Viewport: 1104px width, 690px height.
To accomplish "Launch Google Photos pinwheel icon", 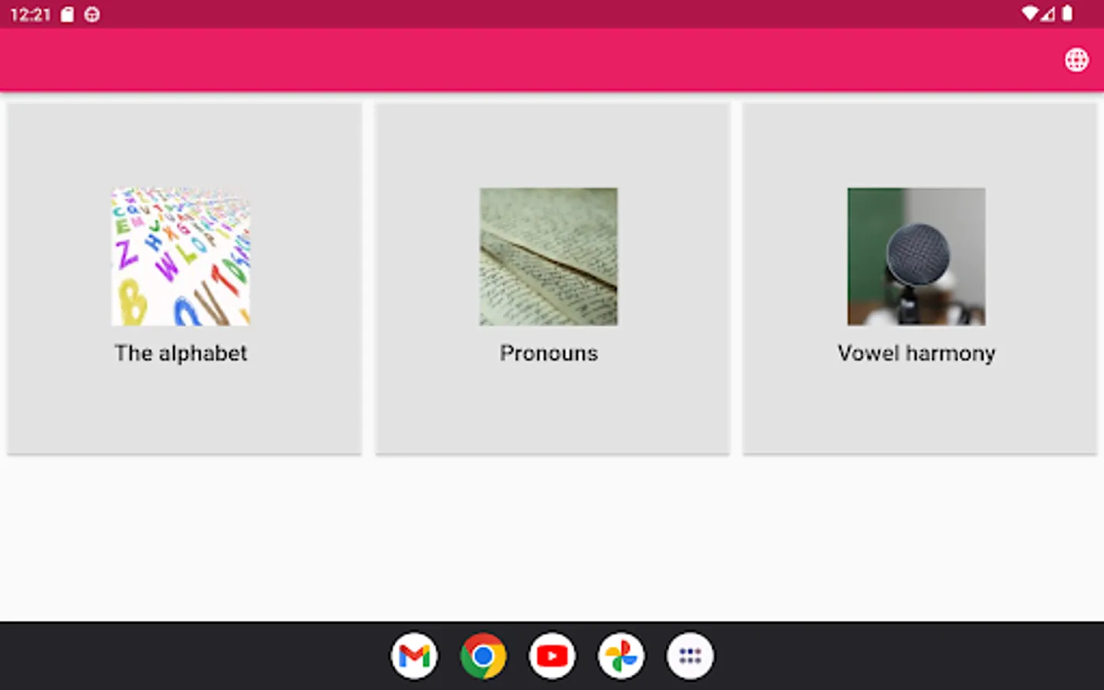I will (x=621, y=656).
